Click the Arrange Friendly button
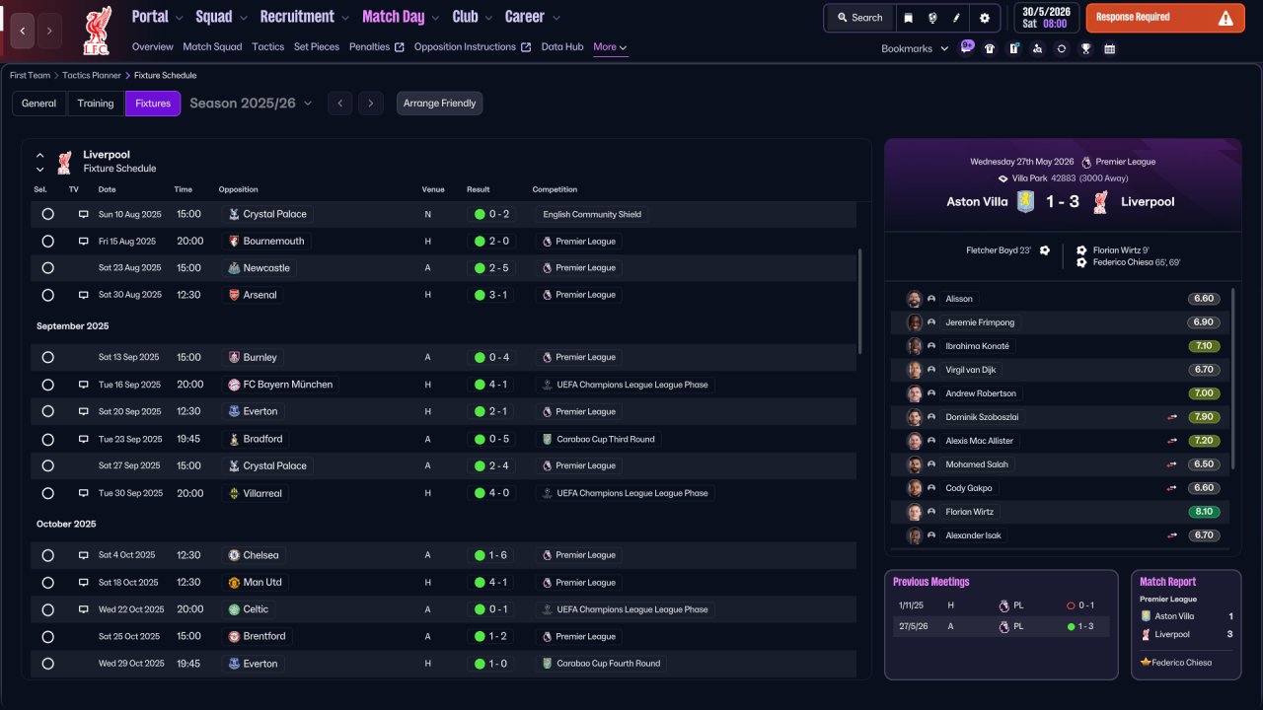Image resolution: width=1263 pixels, height=710 pixels. (x=439, y=104)
